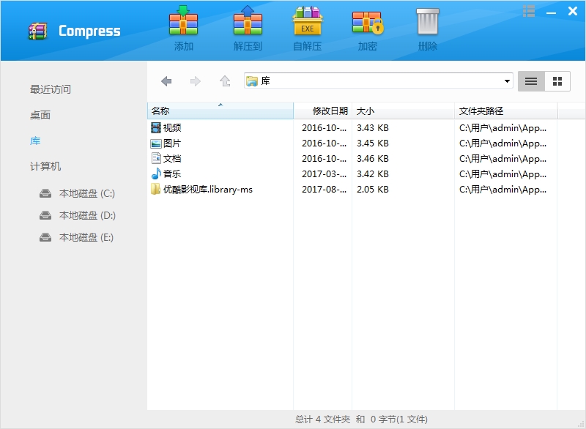Select the 优酷影视库.library-ms file

coord(208,190)
